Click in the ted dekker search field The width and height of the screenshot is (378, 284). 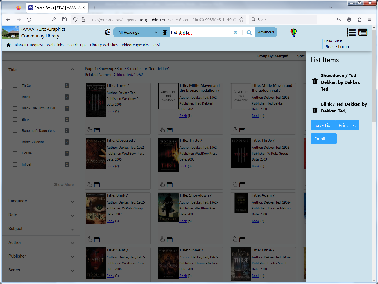coord(201,33)
